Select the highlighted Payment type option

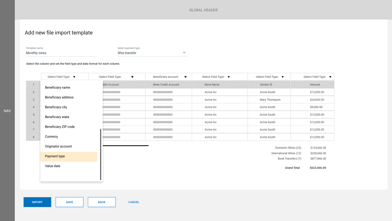click(69, 156)
